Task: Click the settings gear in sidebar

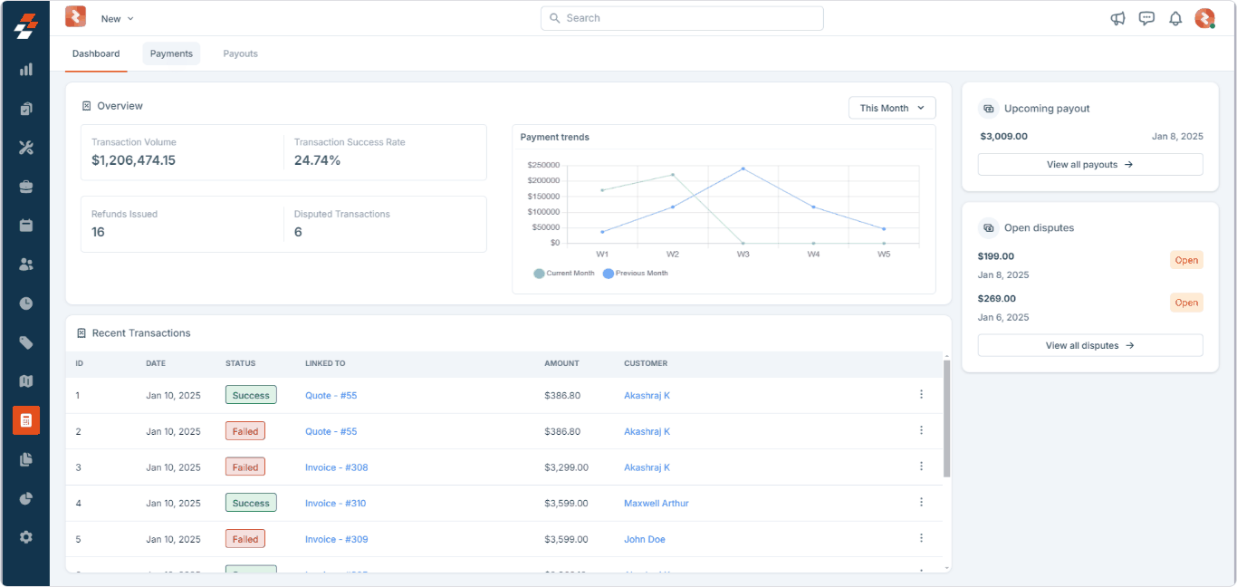Action: point(25,537)
